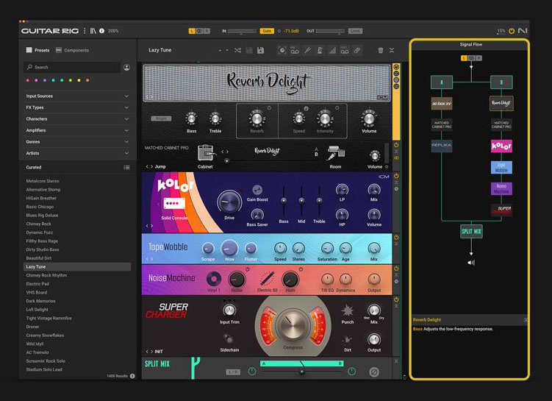Switch to the Presets tab
The height and width of the screenshot is (401, 552).
[37, 50]
